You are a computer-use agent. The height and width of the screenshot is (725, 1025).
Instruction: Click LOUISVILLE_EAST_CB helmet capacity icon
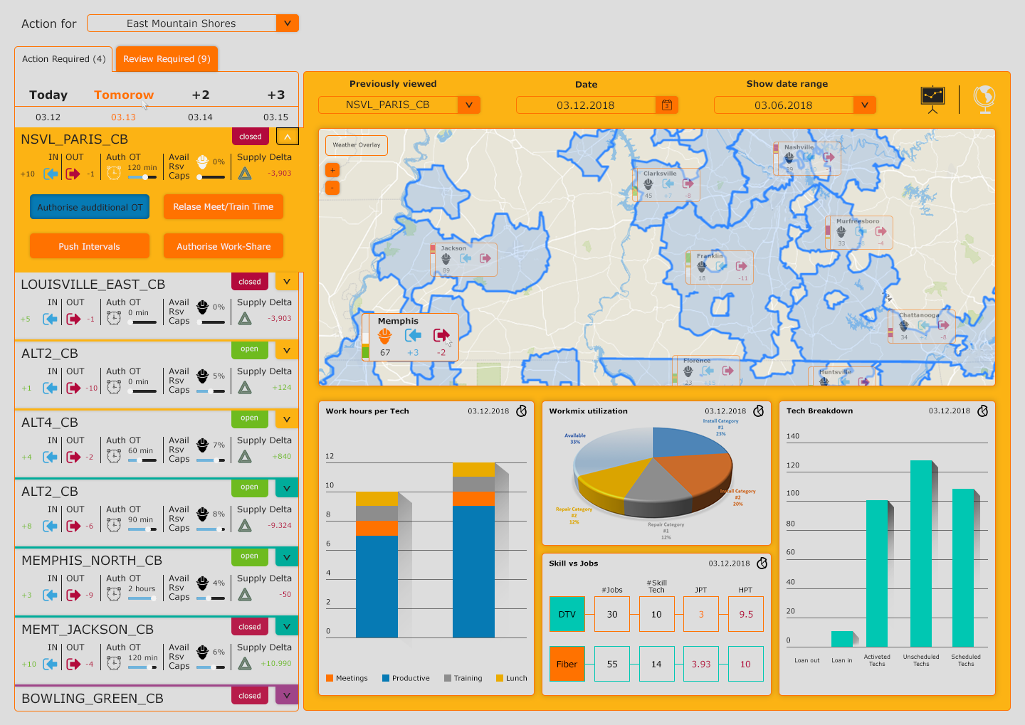[202, 307]
